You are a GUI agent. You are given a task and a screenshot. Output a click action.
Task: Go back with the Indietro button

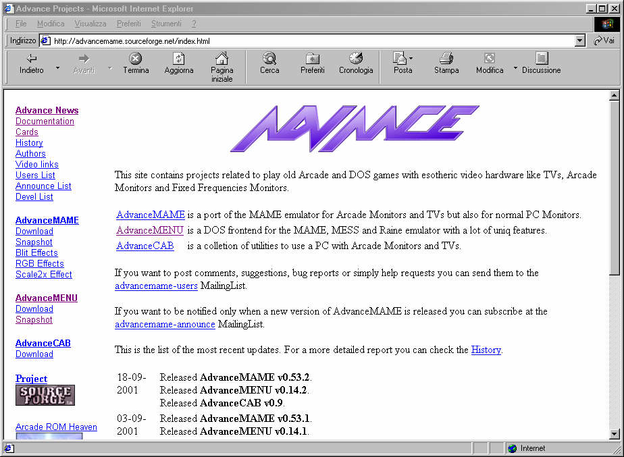[32, 64]
